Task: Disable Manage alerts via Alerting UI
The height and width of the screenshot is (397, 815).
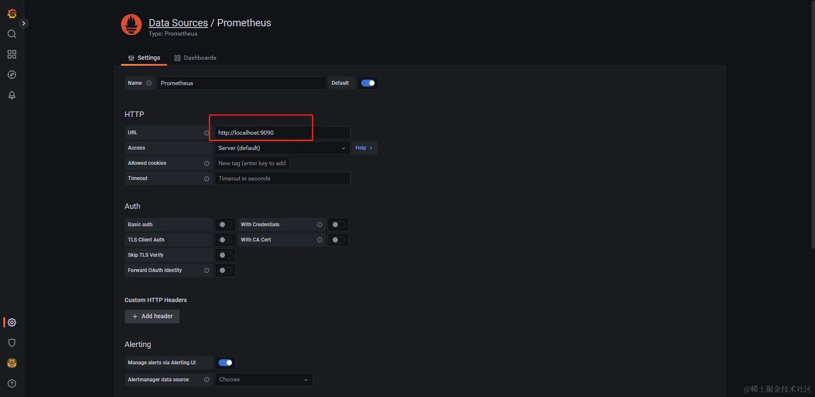Action: (x=225, y=363)
